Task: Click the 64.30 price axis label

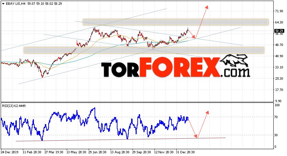Action: pos(279,22)
